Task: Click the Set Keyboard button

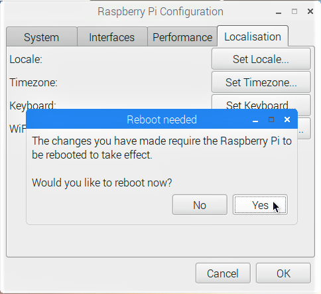Action: tap(261, 102)
